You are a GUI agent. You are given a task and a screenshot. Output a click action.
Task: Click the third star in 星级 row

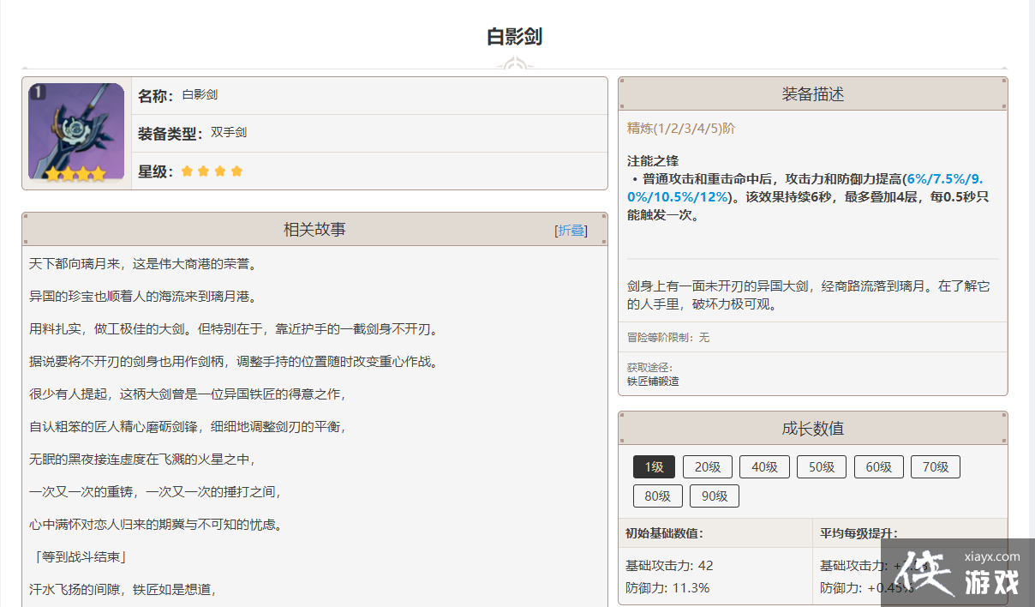[220, 171]
